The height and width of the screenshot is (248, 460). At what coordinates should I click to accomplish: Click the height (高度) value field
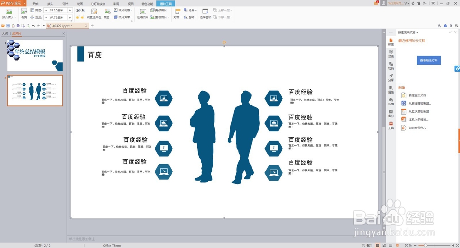[58, 10]
